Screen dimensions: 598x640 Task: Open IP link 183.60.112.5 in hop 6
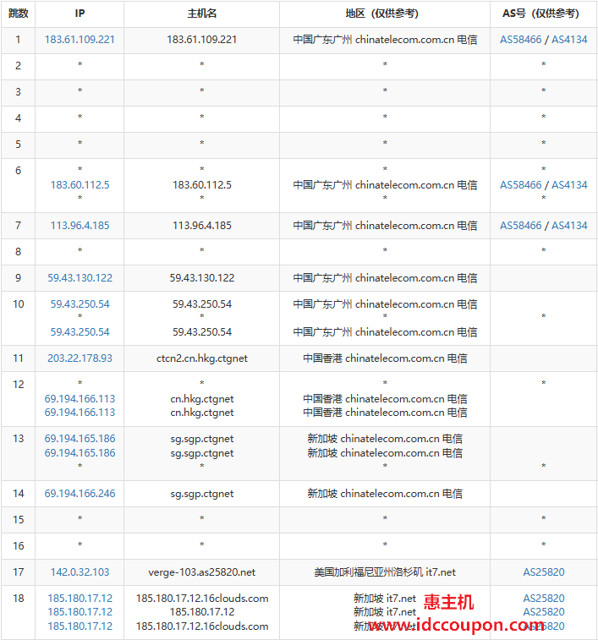pyautogui.click(x=80, y=185)
